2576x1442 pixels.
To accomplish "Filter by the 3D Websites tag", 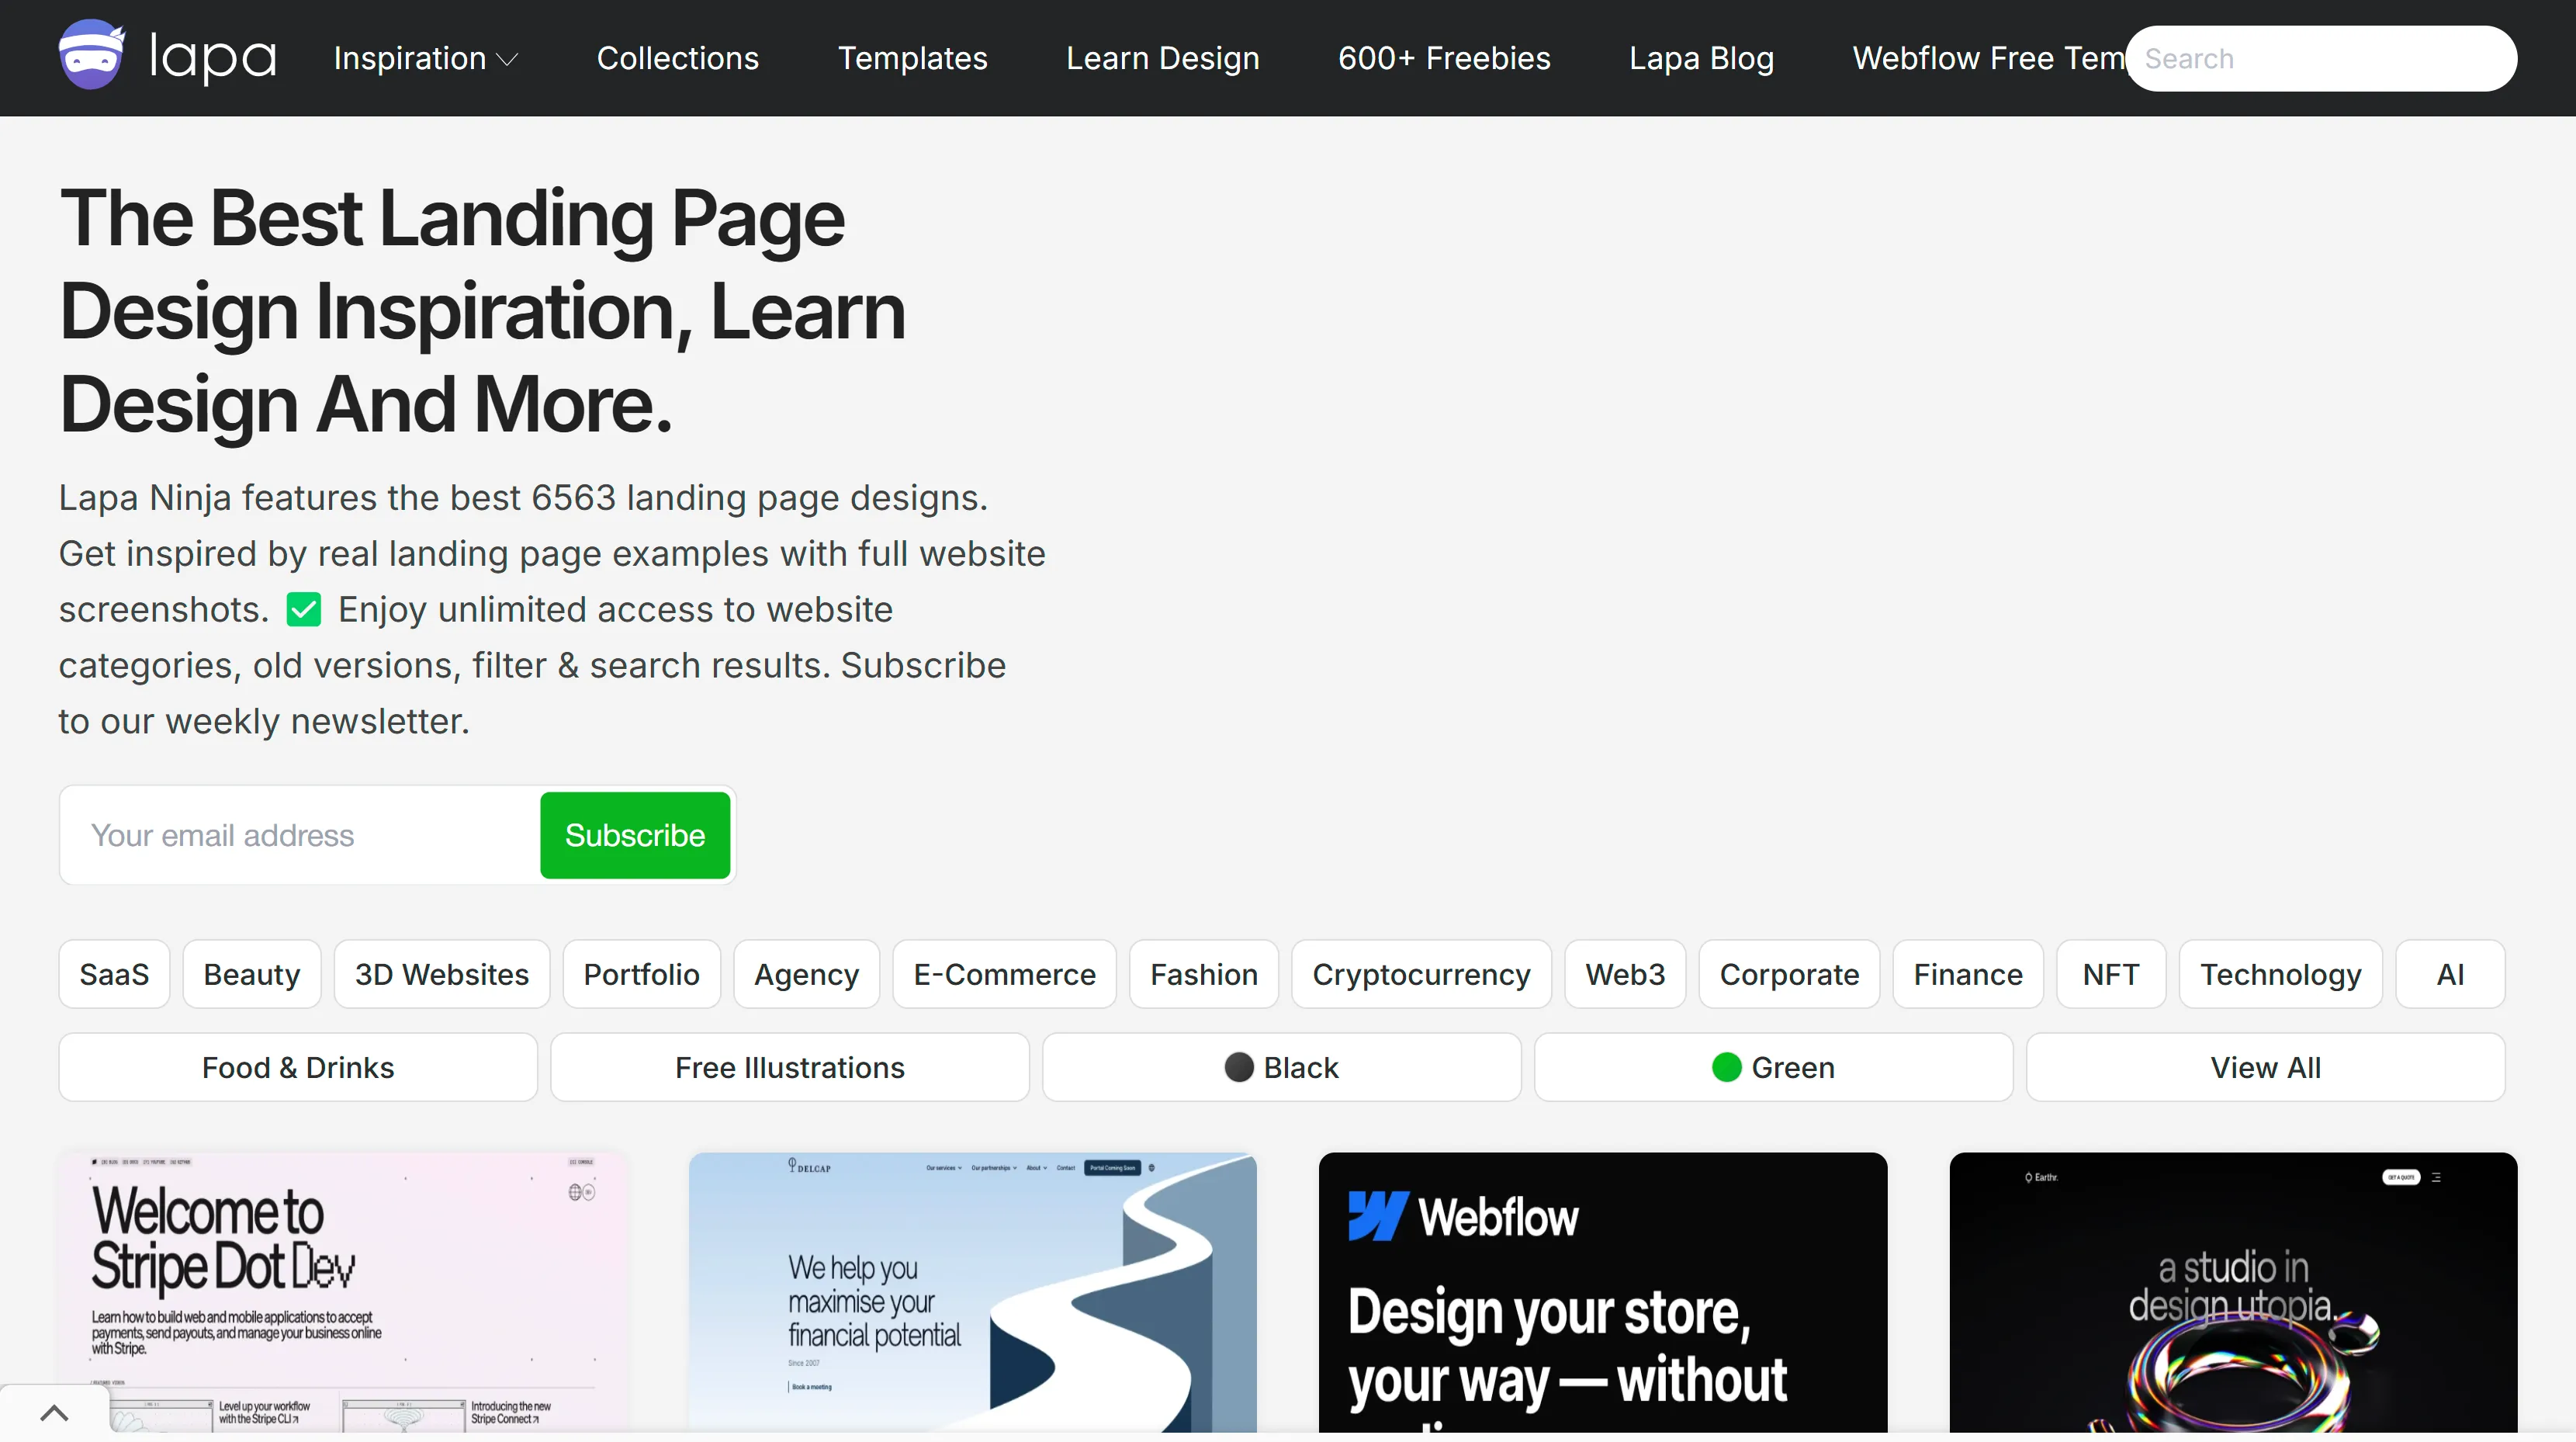I will (x=441, y=974).
